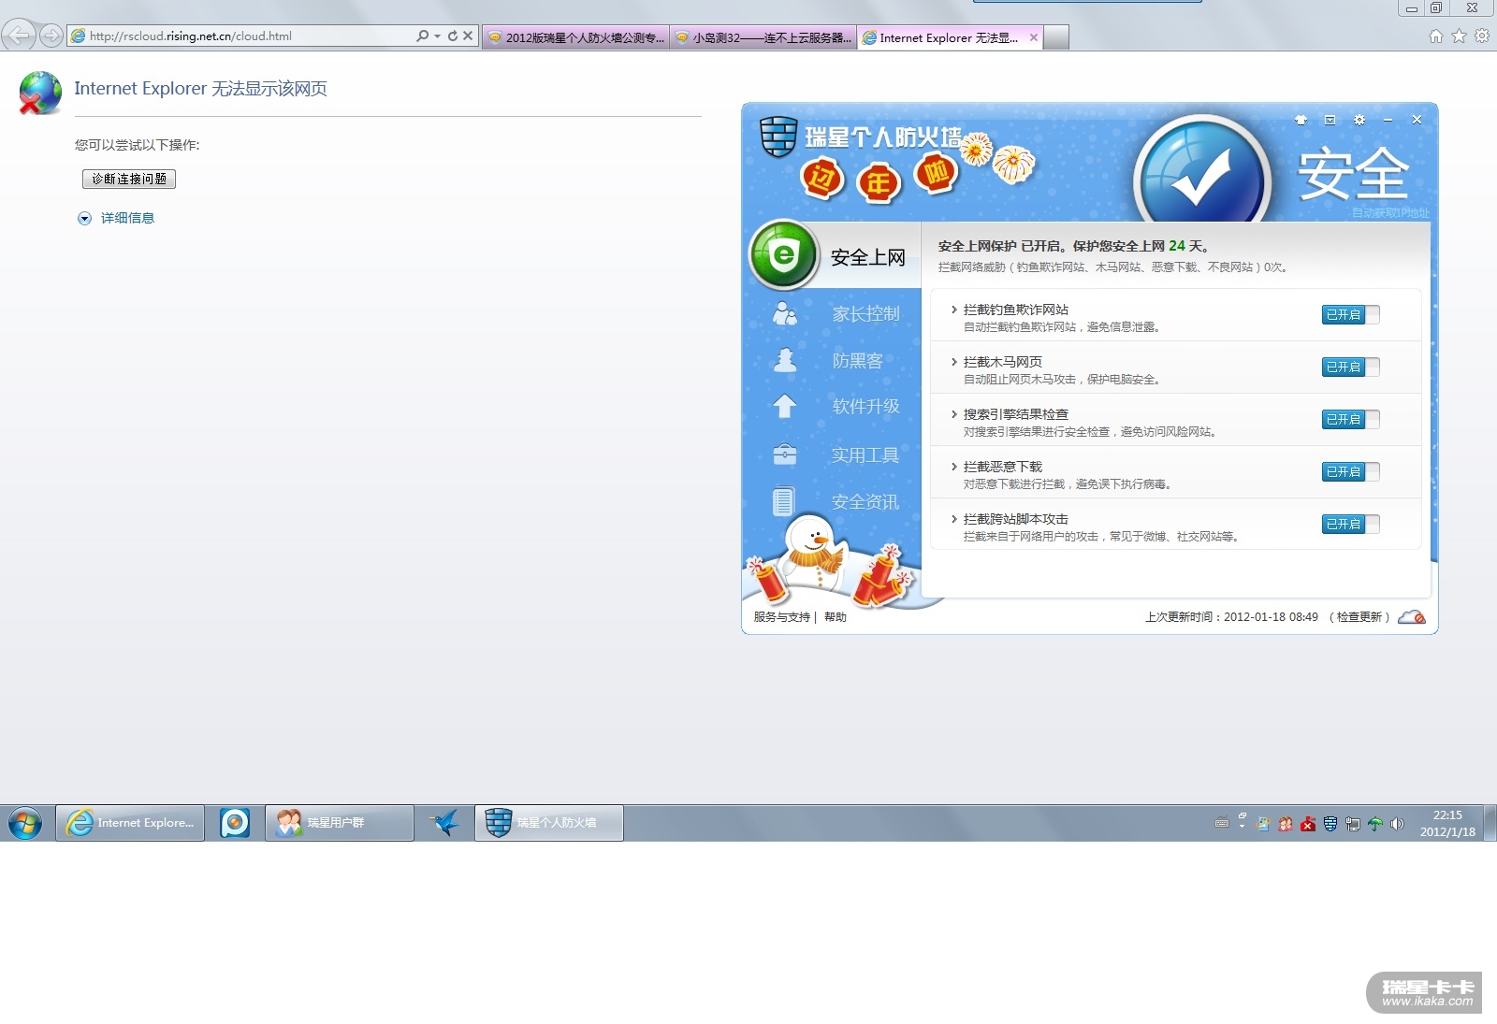This screenshot has height=1024, width=1497.
Task: Open the Windows Start menu orb
Action: tap(25, 823)
